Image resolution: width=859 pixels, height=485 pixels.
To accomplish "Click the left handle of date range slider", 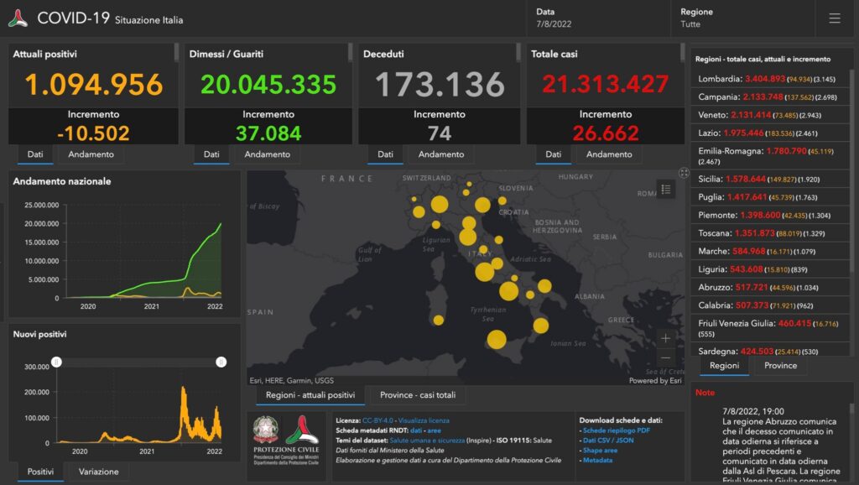I will point(56,362).
